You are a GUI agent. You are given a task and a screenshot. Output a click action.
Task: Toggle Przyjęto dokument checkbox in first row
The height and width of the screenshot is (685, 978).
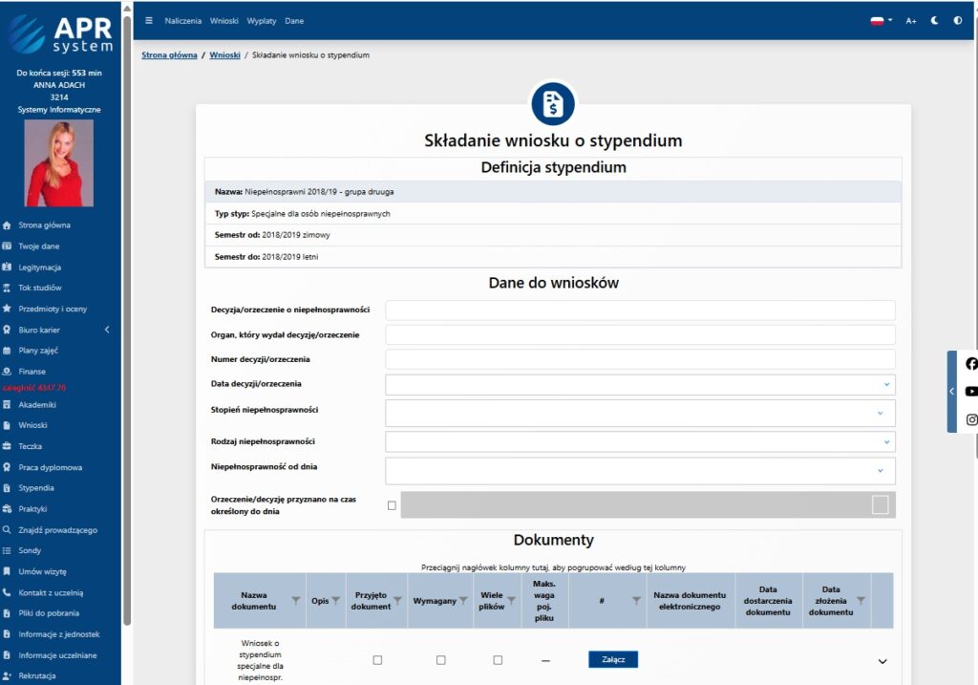tap(377, 660)
